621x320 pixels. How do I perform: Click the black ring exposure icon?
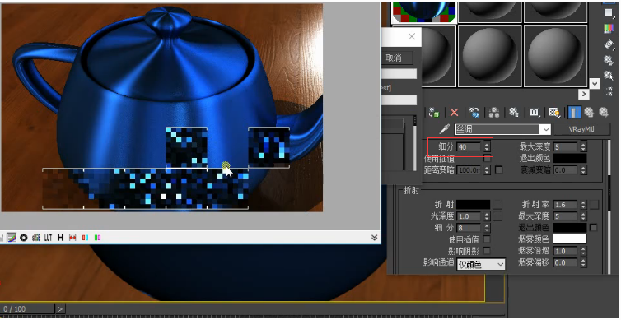[23, 238]
